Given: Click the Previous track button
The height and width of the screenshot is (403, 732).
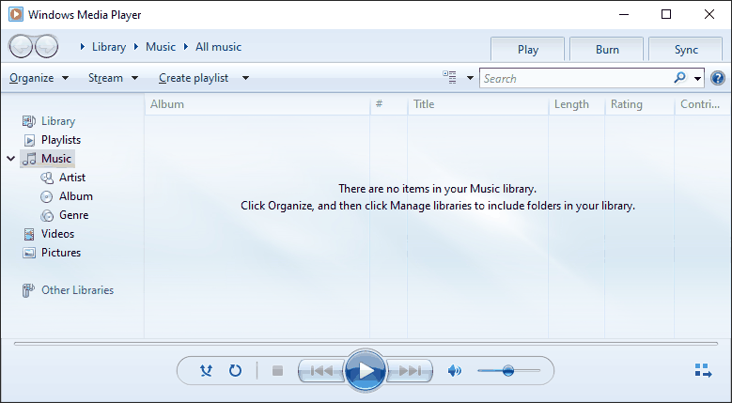Looking at the screenshot, I should tap(321, 371).
